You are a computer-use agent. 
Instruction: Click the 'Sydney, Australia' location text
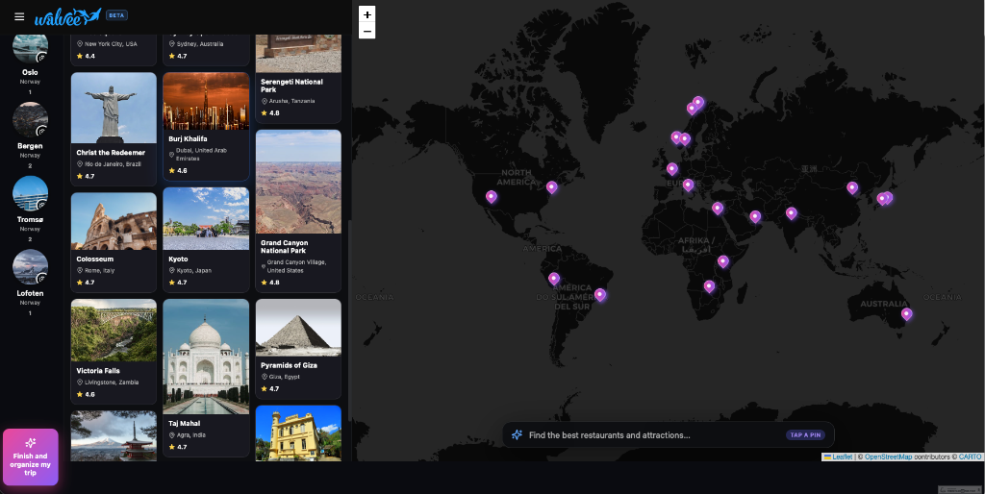click(200, 44)
